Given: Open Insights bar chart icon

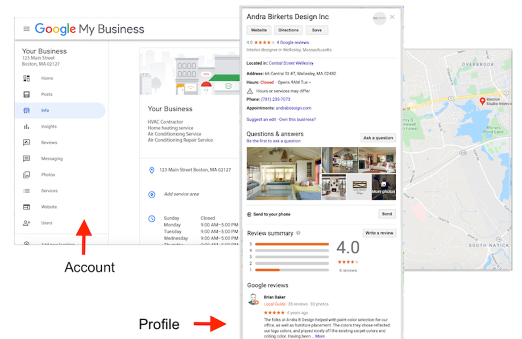Looking at the screenshot, I should (26, 127).
